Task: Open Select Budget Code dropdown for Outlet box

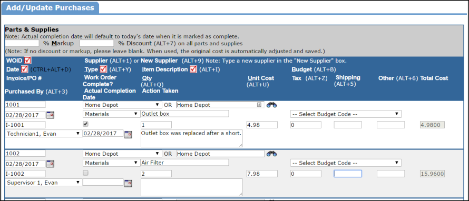Action: 346,114
